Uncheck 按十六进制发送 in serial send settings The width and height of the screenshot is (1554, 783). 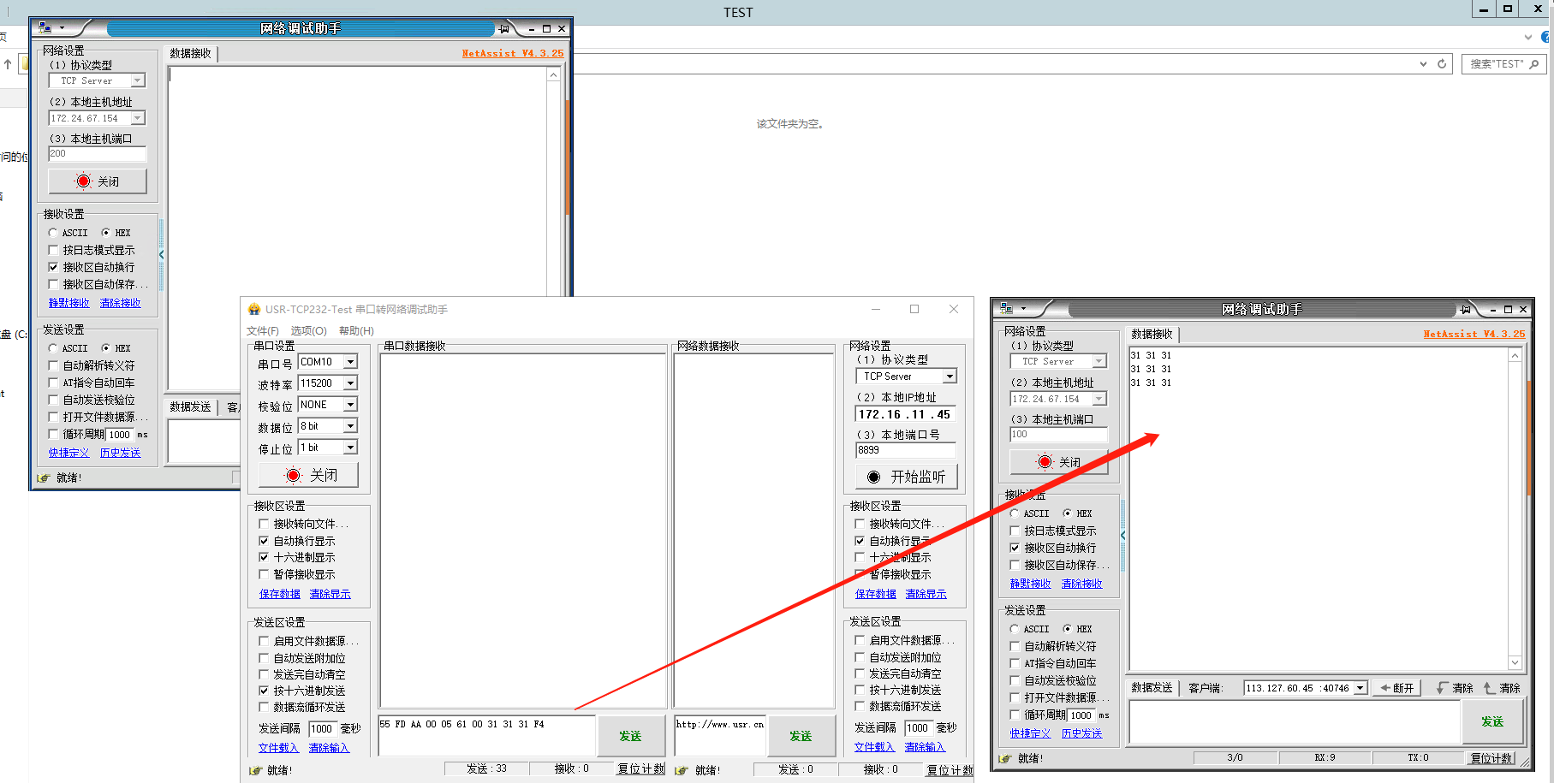tap(264, 691)
